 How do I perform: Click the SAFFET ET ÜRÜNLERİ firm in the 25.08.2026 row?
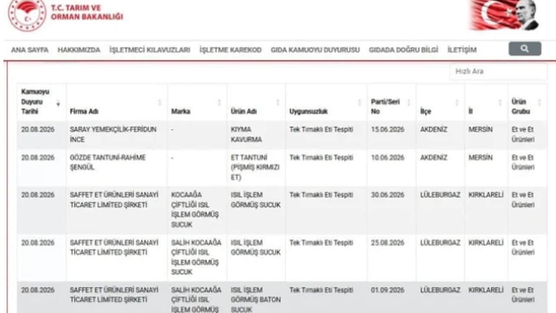point(114,247)
